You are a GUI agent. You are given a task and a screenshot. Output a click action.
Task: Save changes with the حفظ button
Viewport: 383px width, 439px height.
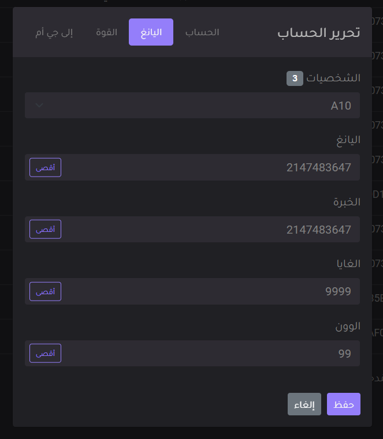344,404
